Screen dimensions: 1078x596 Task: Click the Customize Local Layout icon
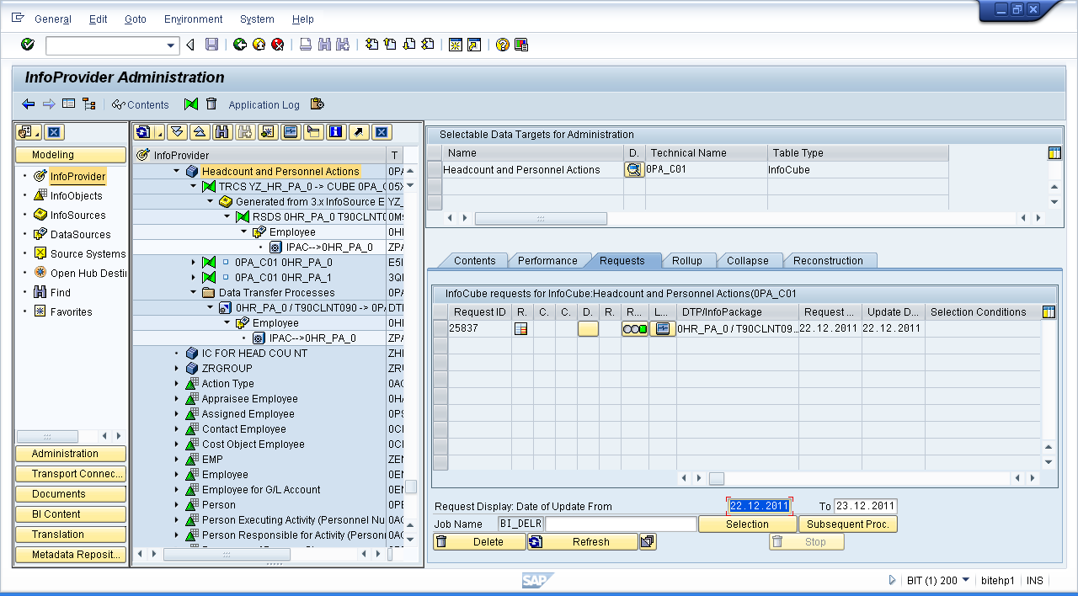tap(521, 45)
